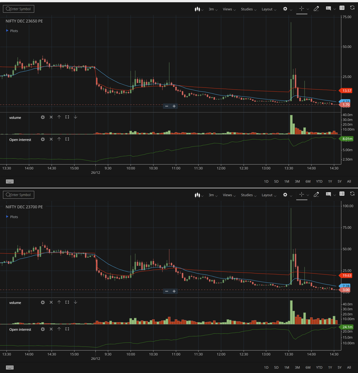Open volume panel settings gear in top chart

pyautogui.click(x=43, y=117)
